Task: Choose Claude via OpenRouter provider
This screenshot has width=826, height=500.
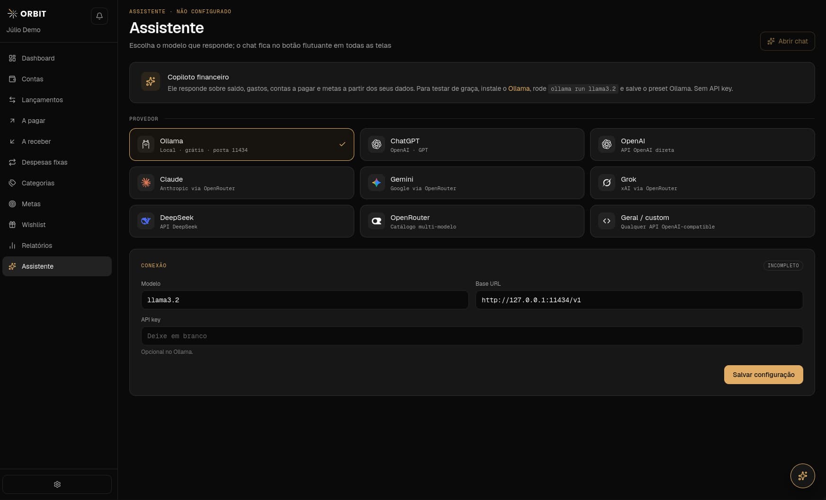Action: 242,183
